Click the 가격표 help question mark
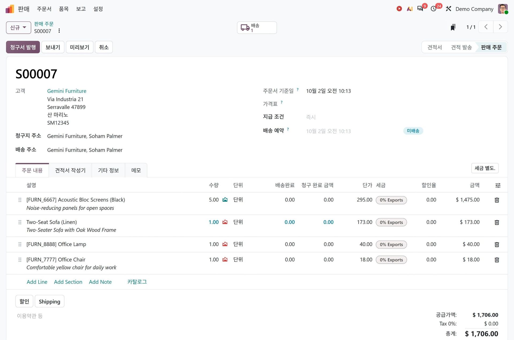514x340 pixels. click(281, 102)
